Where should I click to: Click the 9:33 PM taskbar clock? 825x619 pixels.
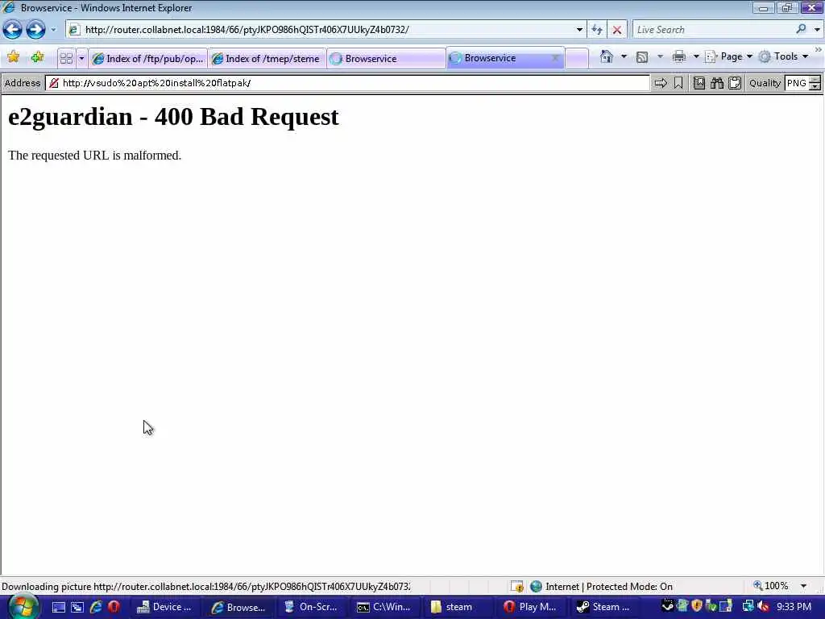pyautogui.click(x=794, y=606)
